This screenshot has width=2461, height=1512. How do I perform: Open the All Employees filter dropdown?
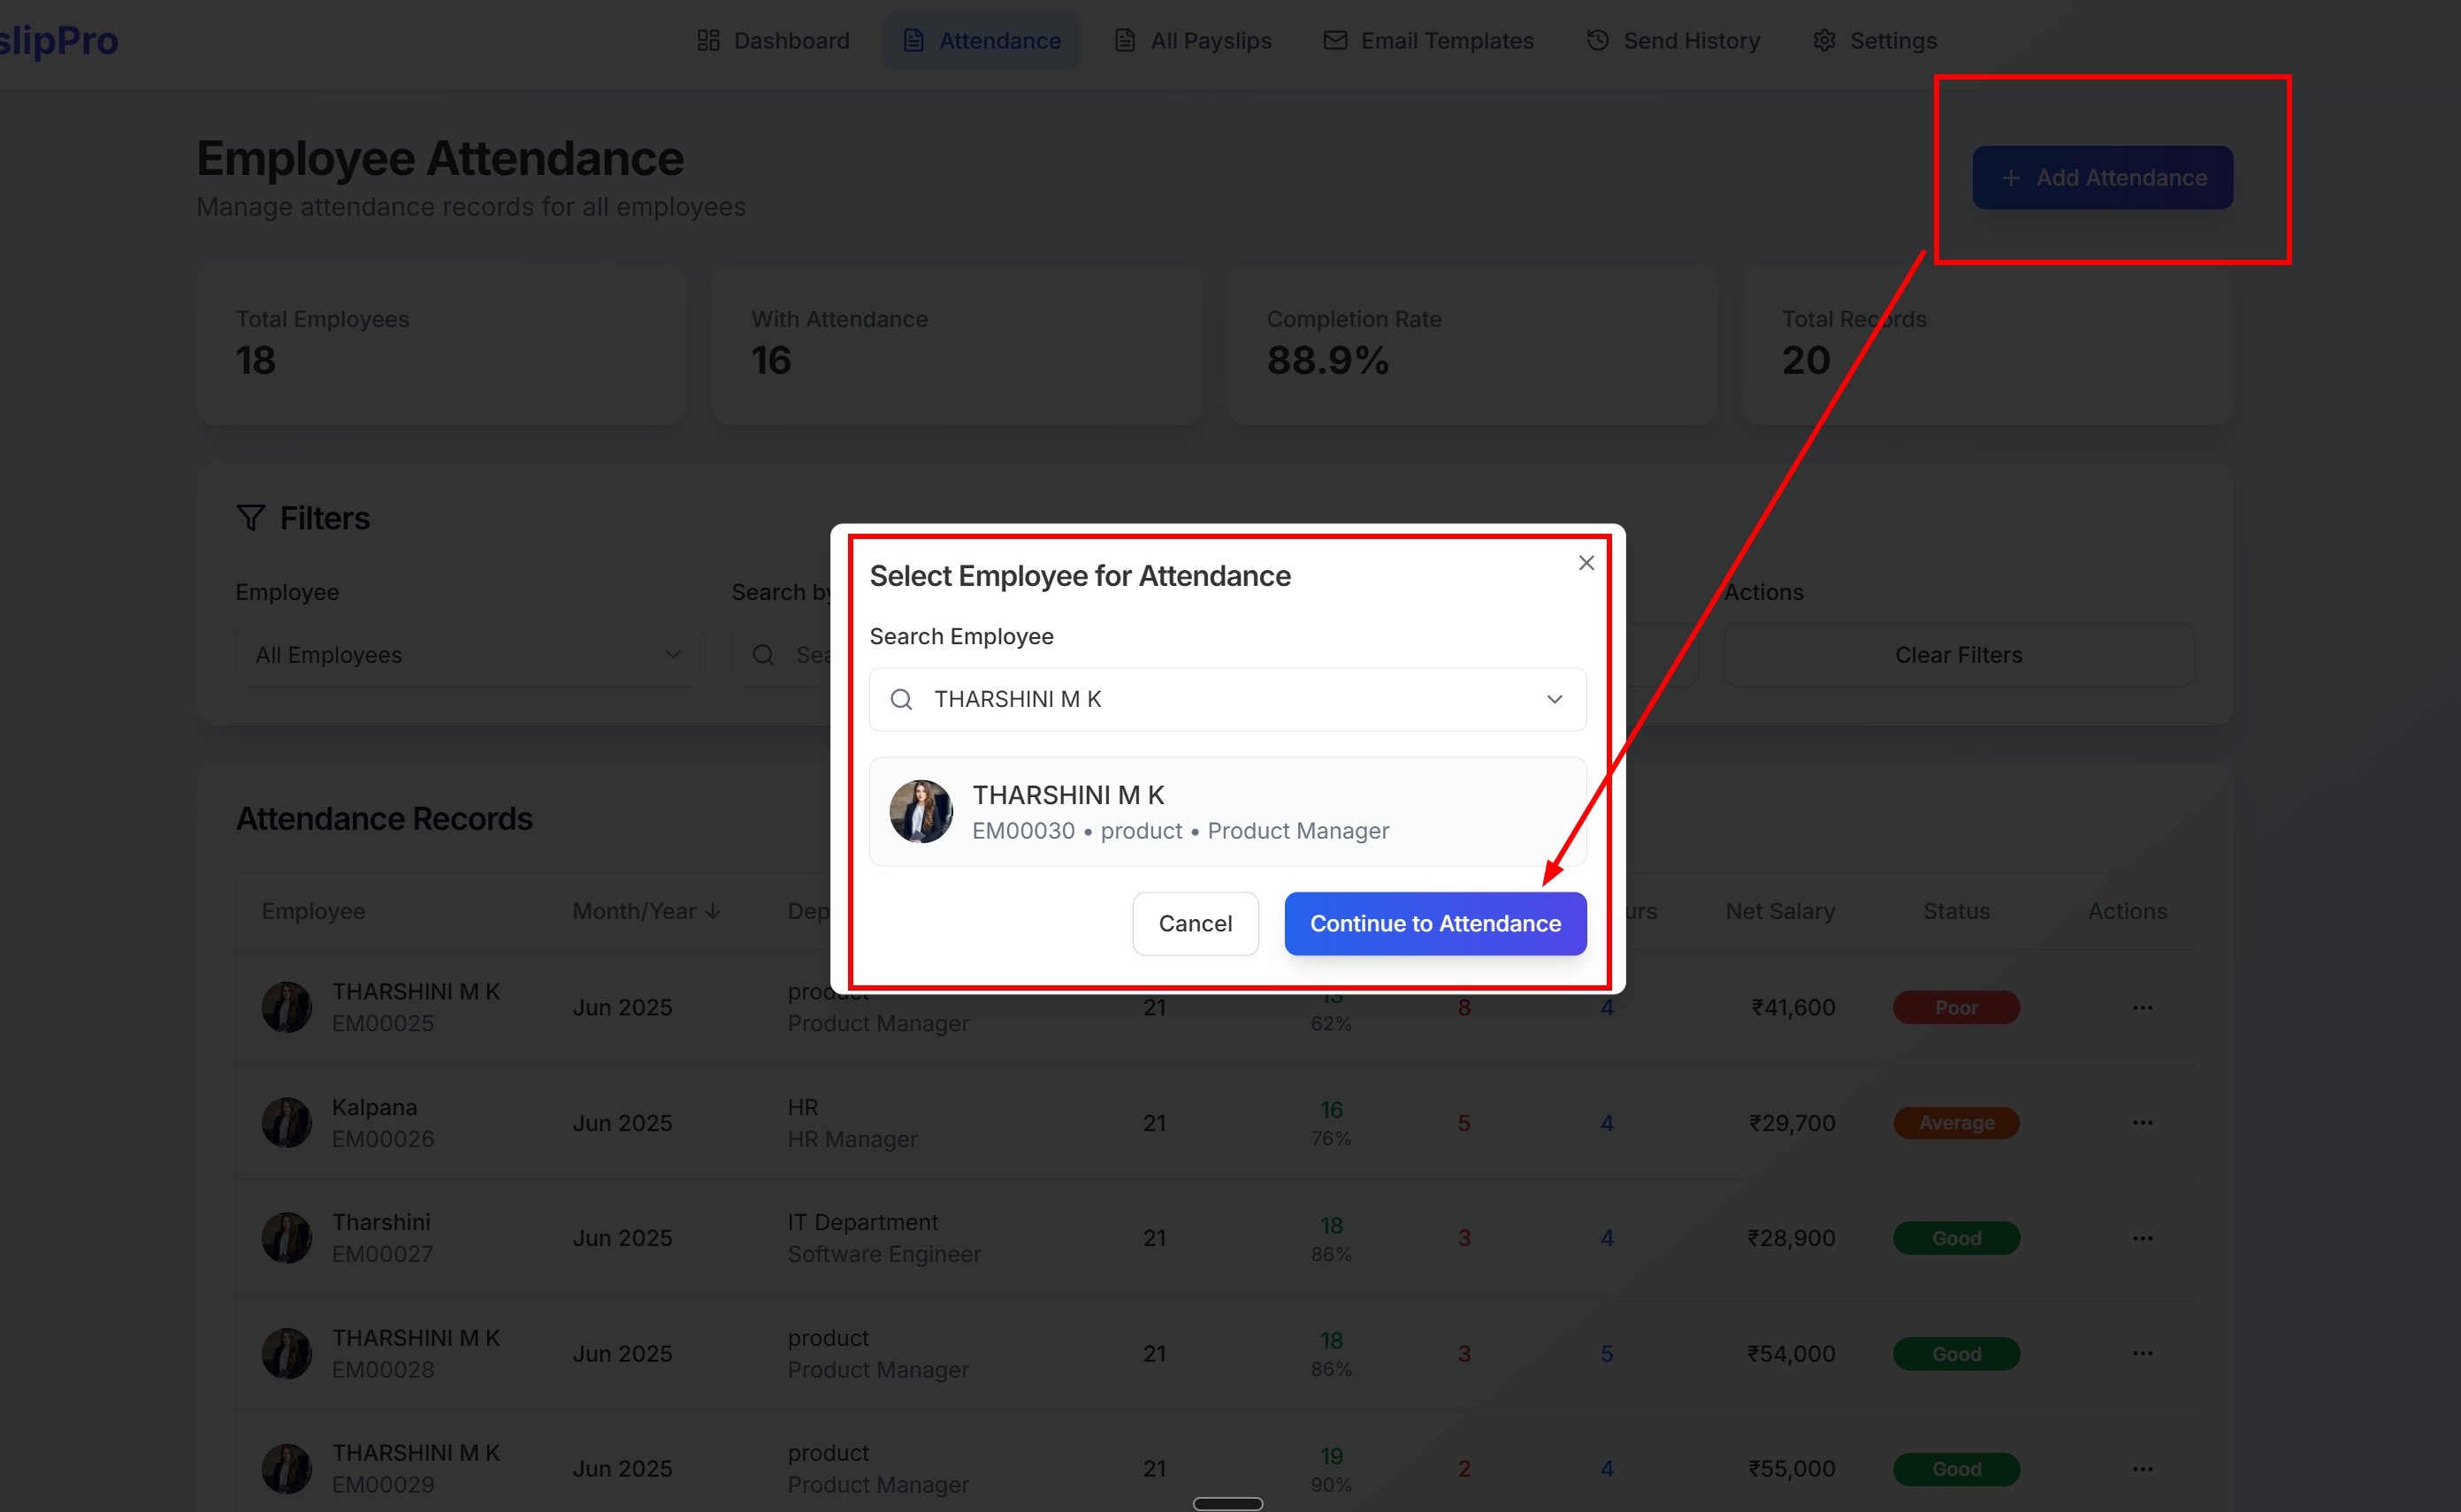pos(470,655)
